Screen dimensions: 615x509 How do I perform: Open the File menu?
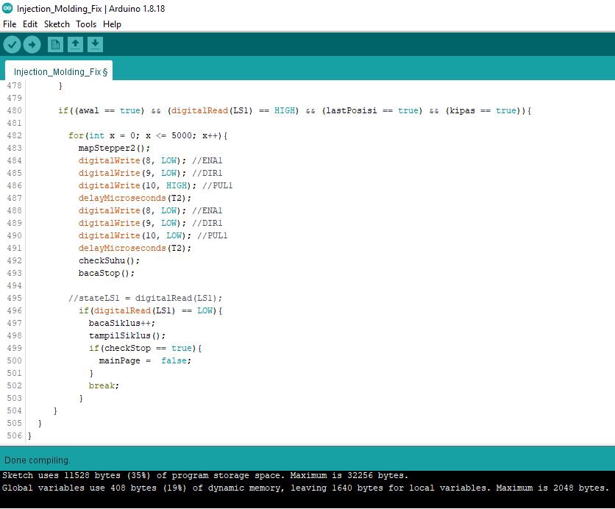[10, 24]
